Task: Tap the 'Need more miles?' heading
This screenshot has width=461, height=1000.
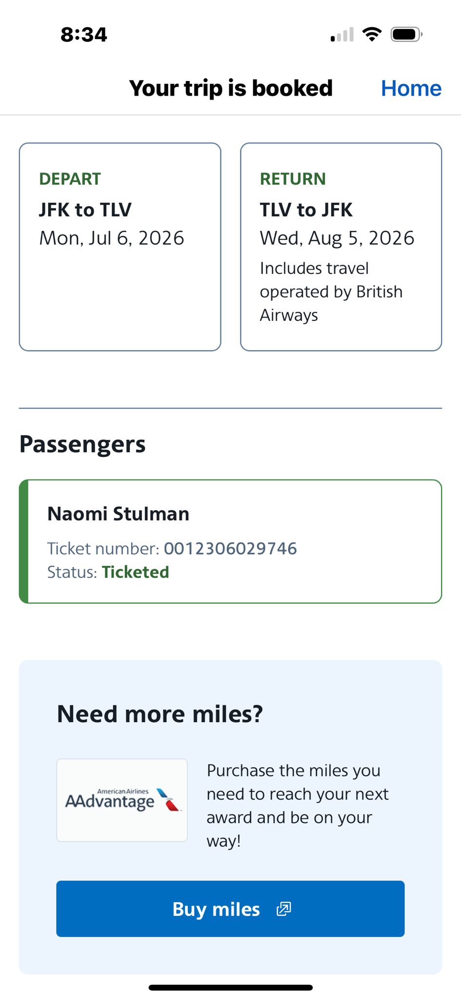Action: click(160, 714)
